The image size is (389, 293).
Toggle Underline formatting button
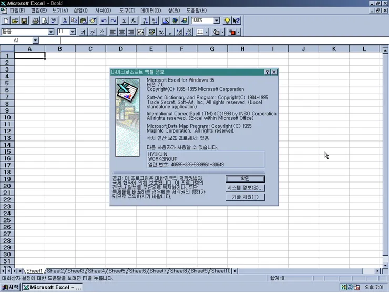[x=101, y=32]
